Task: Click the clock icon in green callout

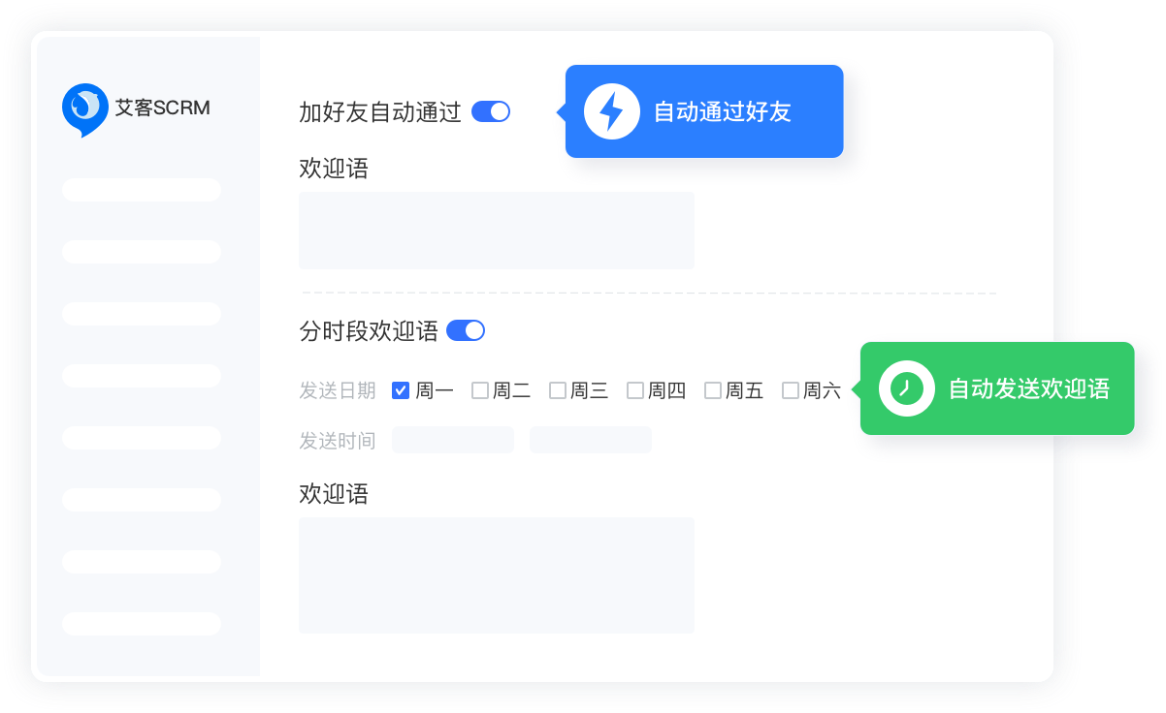Action: 906,388
